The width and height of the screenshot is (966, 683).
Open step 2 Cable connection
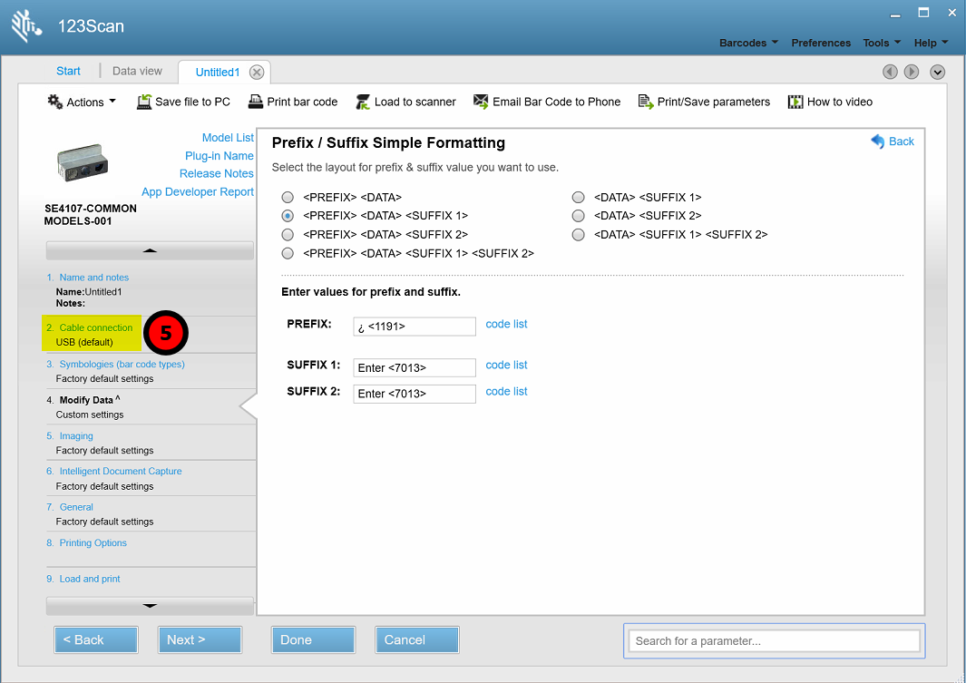[x=95, y=327]
